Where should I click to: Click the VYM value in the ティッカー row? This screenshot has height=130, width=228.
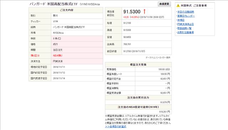pos(56,21)
